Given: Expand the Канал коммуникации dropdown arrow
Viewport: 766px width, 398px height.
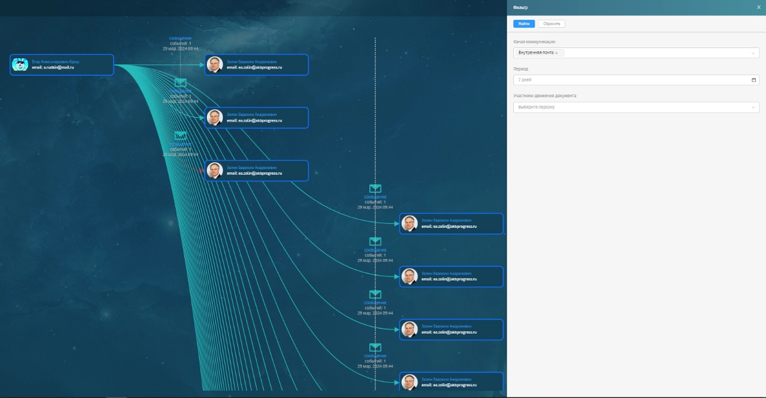Looking at the screenshot, I should coord(753,53).
